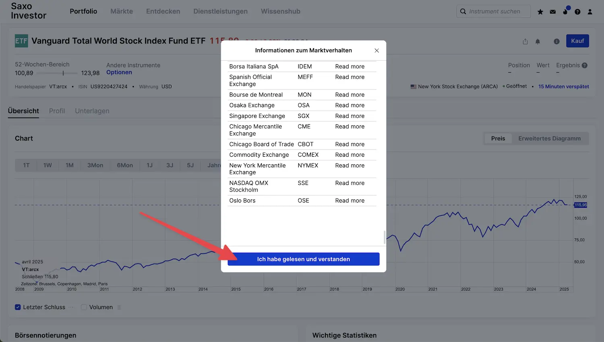604x342 pixels.
Task: Select the Preis chart mode
Action: coord(498,138)
